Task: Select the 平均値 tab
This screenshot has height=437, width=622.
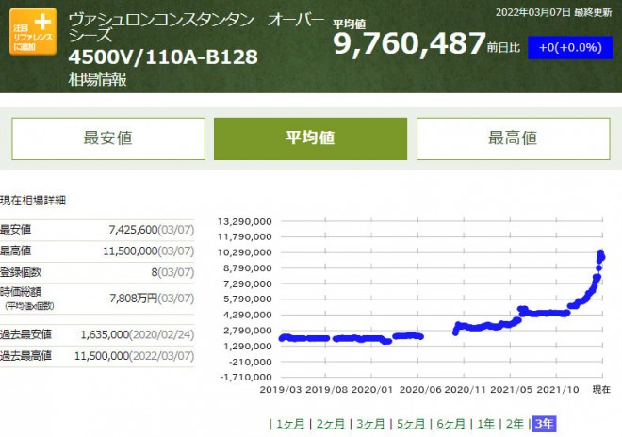Action: coord(310,138)
